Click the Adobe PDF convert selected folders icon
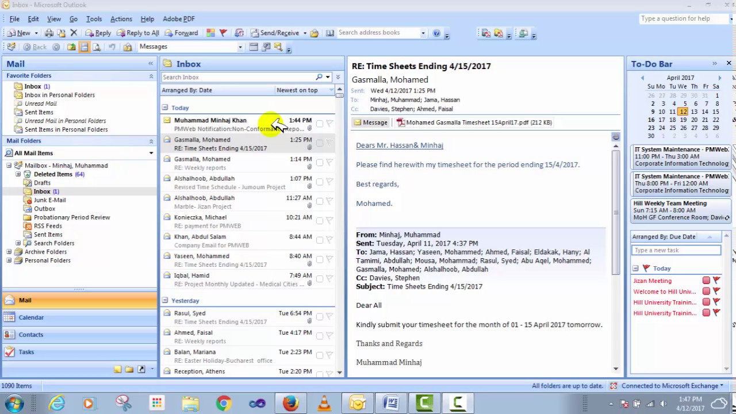This screenshot has width=736, height=414. pos(499,33)
